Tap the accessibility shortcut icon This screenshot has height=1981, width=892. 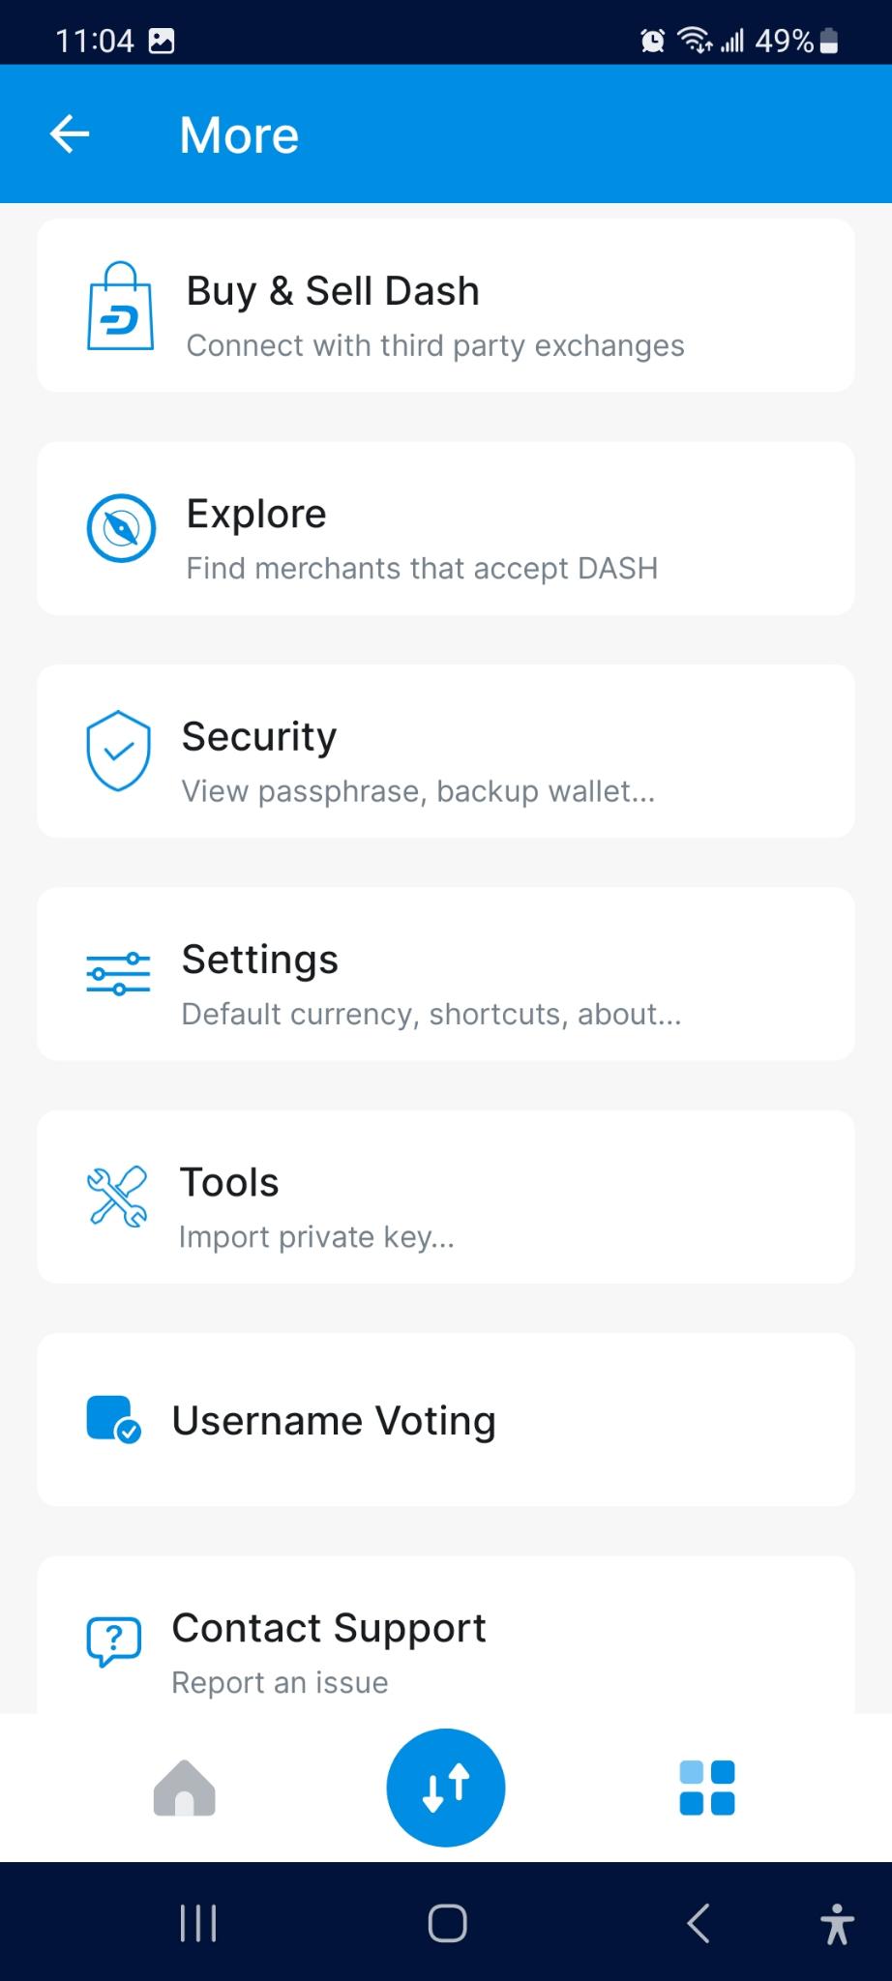tap(837, 1923)
